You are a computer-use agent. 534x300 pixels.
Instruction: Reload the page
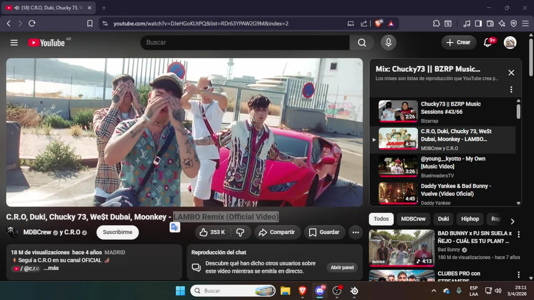coord(32,24)
